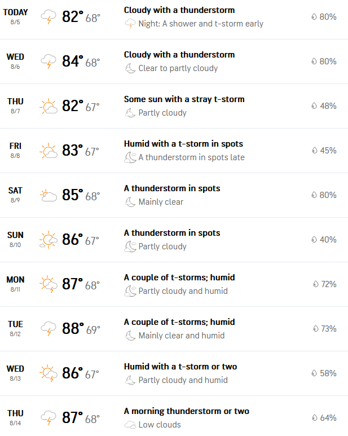This screenshot has height=436, width=348.
Task: Open 'Humid with a t-storm or two' day details
Action: click(x=180, y=367)
